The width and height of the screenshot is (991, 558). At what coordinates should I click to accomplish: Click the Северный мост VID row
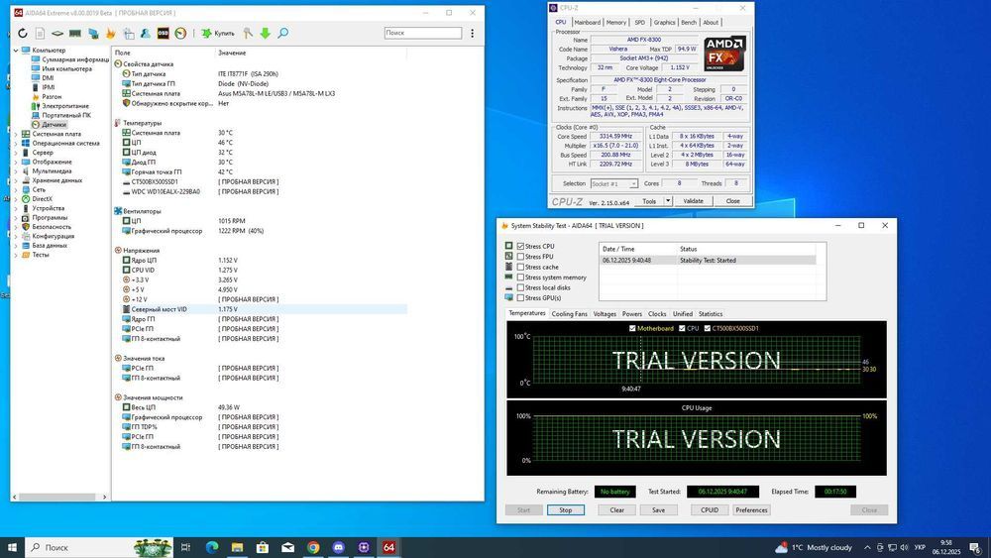[x=260, y=309]
